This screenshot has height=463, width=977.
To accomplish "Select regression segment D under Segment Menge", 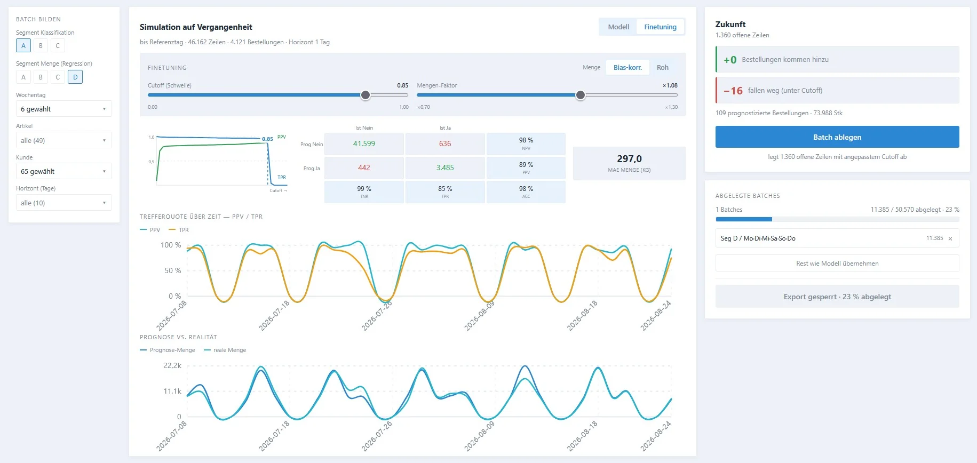I will click(75, 77).
